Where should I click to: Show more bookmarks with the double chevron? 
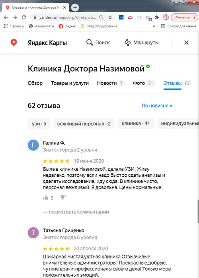coord(154,26)
